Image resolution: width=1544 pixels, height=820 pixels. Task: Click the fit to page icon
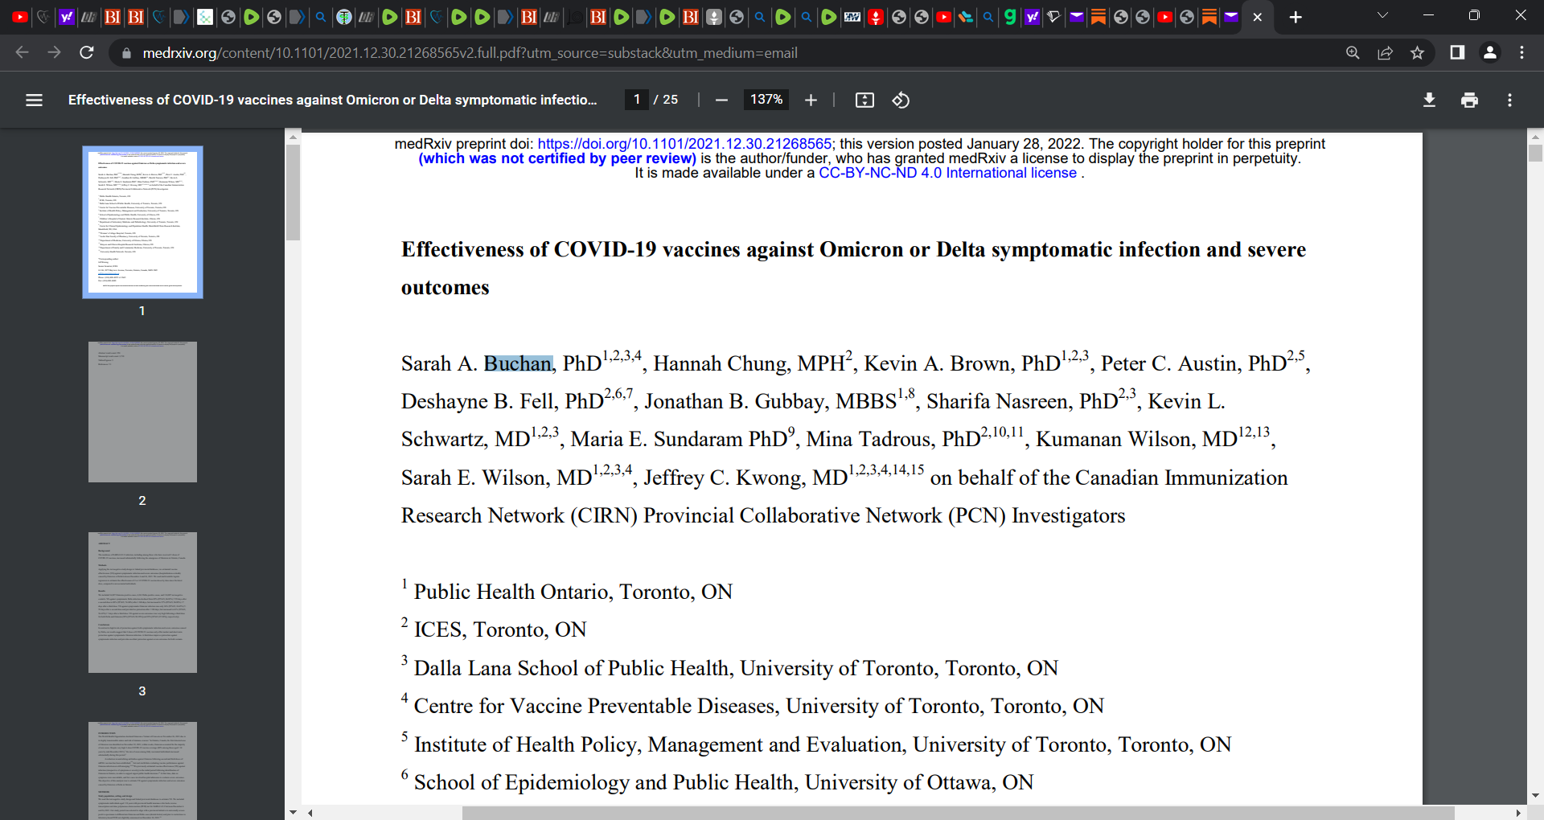864,100
